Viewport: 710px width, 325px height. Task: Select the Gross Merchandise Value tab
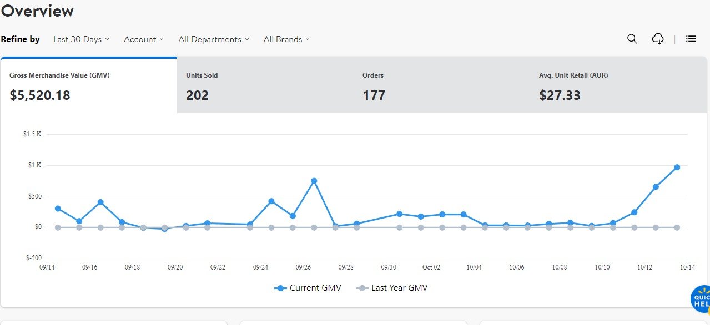pyautogui.click(x=89, y=85)
